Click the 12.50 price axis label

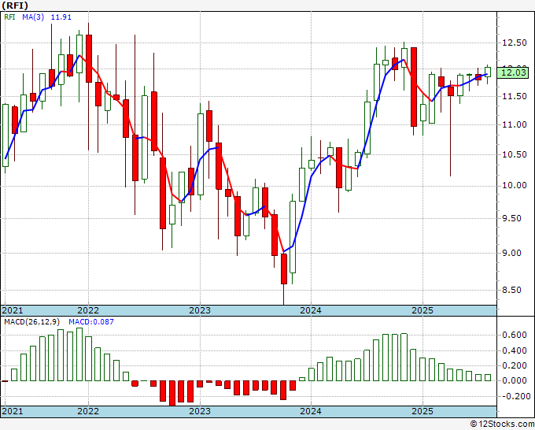pyautogui.click(x=515, y=43)
